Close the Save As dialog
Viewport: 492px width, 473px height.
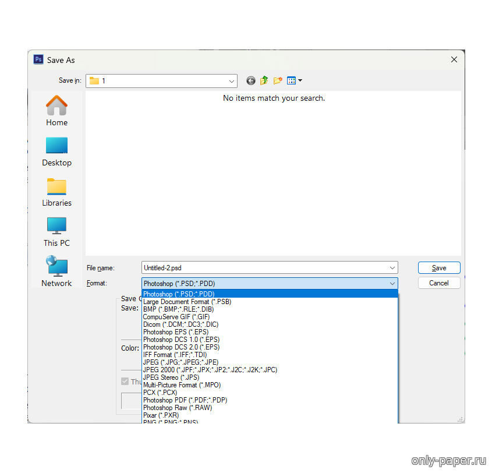(454, 59)
